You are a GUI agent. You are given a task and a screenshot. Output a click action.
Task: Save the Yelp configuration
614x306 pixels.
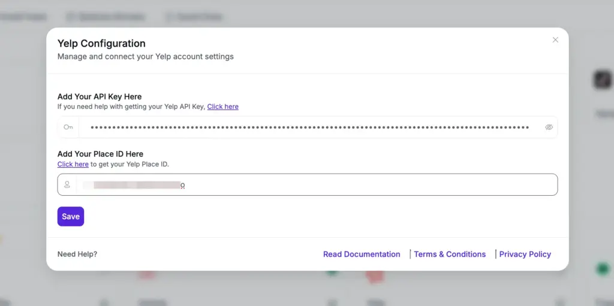(71, 216)
